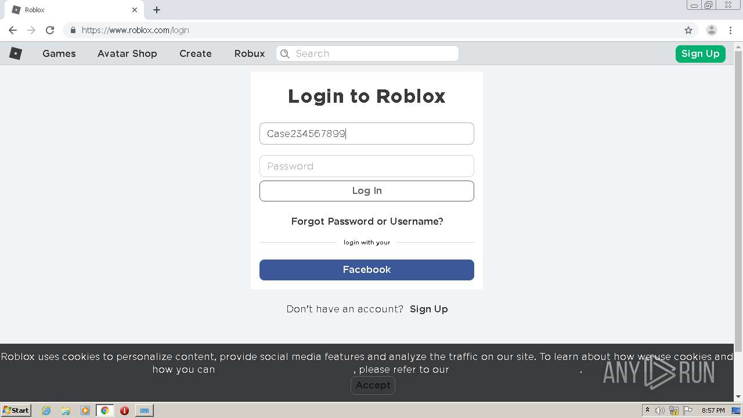This screenshot has height=418, width=743.
Task: Click the Show desktop button in tray
Action: [737, 410]
